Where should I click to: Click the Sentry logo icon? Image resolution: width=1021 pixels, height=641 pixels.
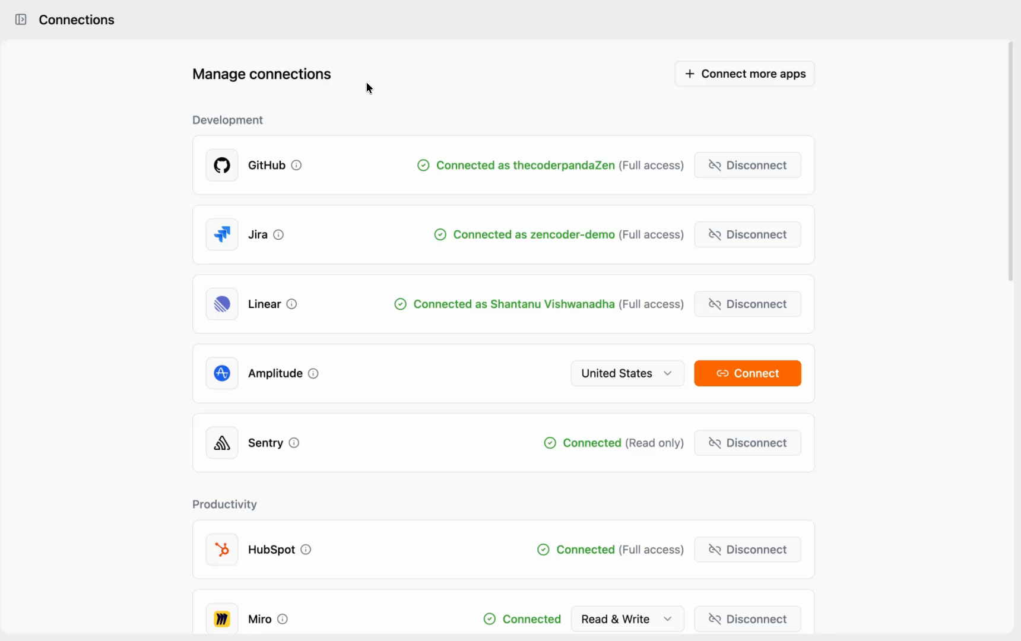pos(222,443)
